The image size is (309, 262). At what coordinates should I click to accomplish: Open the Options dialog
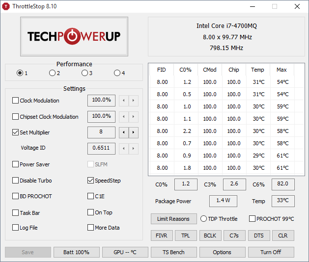click(222, 252)
